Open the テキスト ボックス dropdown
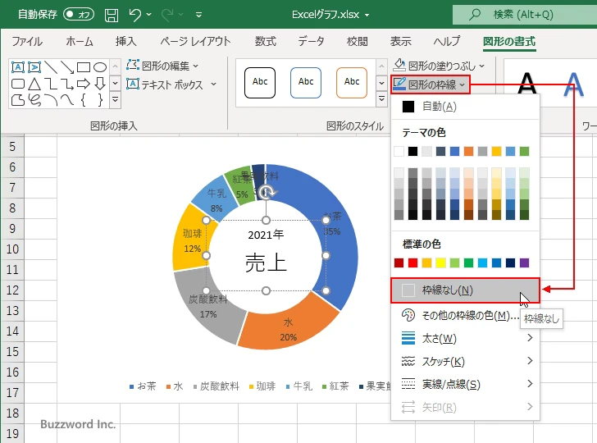This screenshot has width=597, height=443. [x=171, y=84]
